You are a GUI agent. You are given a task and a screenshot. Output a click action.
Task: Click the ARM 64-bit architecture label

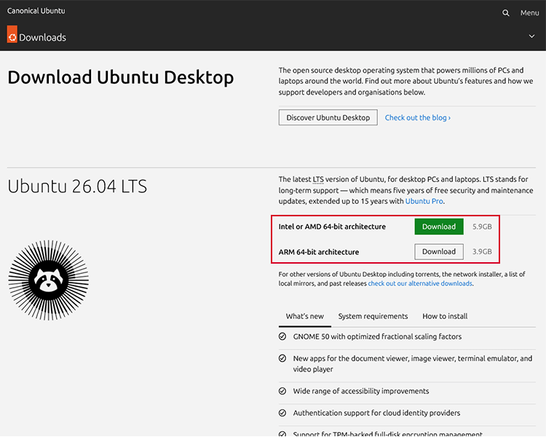coord(319,252)
